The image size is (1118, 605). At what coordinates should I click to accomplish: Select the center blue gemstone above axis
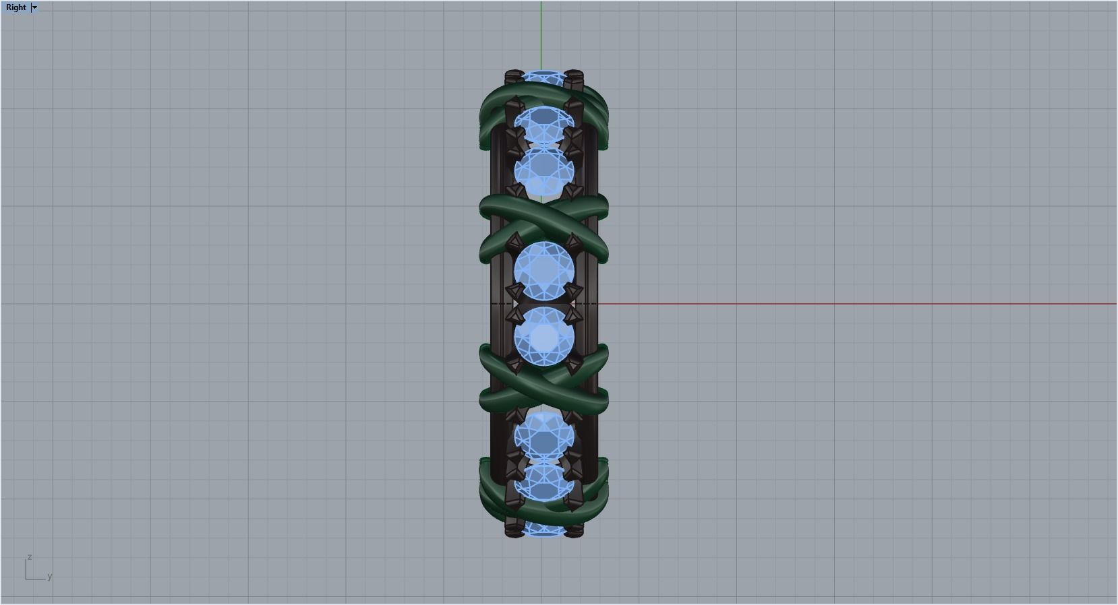click(x=543, y=271)
